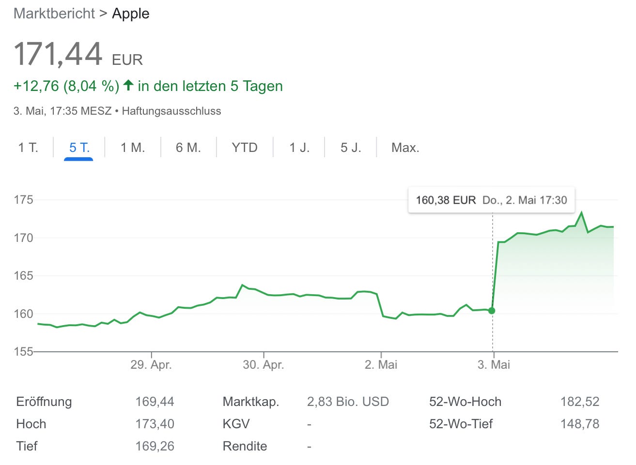Screen dimensions: 636x465
Task: Click the 165 y-axis label
Action: tap(23, 275)
